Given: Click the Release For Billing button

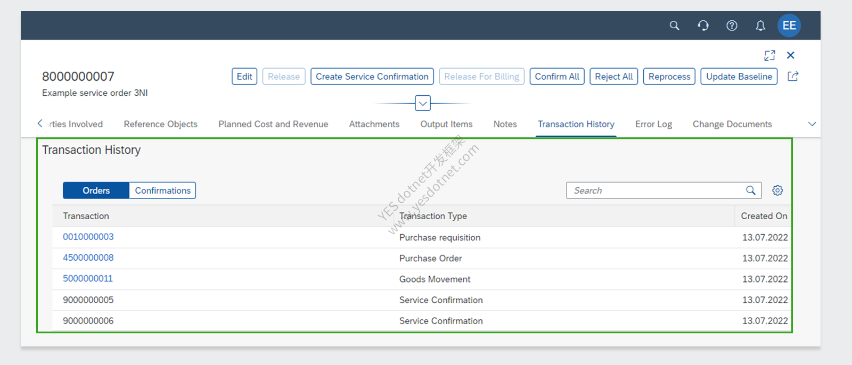Looking at the screenshot, I should point(482,77).
